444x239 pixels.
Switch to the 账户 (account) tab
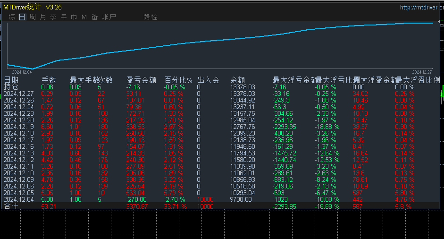[109, 17]
